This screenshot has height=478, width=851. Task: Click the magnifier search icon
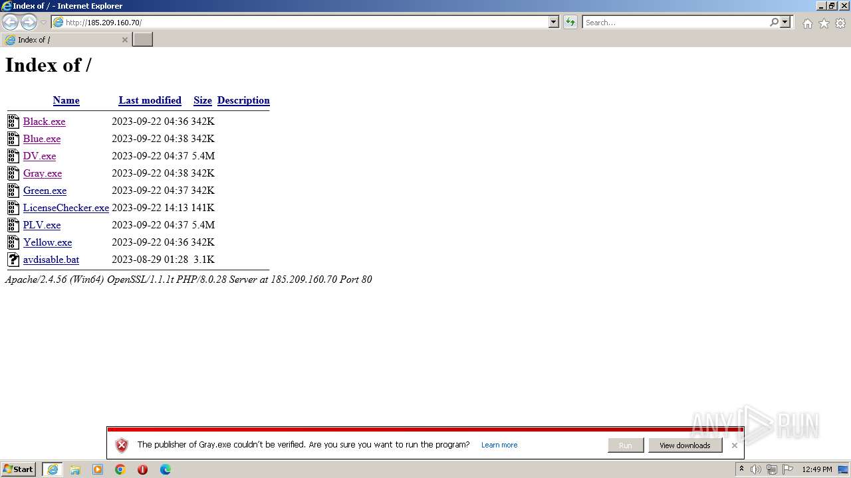774,22
